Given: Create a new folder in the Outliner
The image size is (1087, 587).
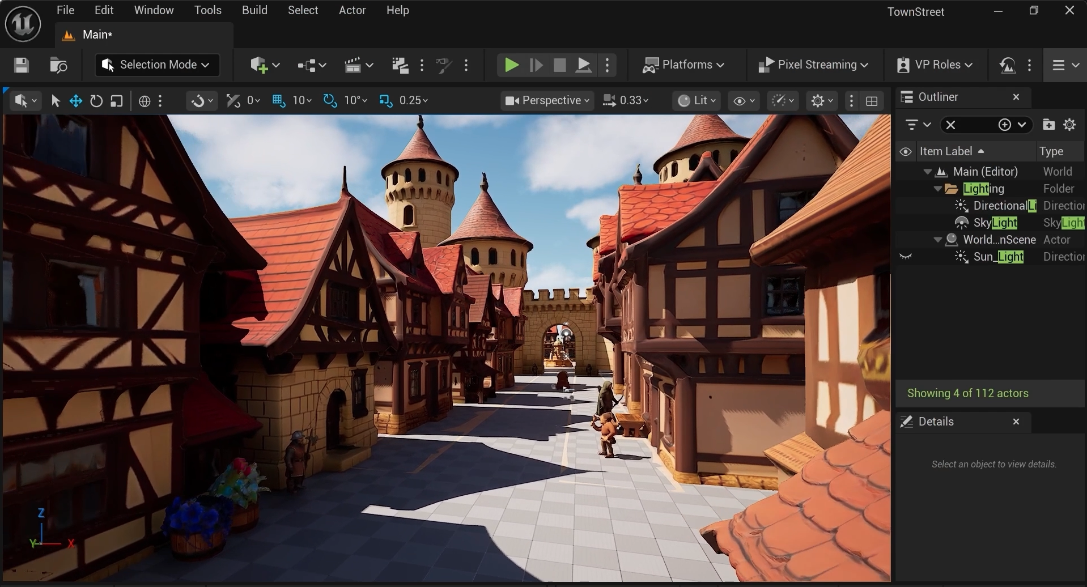Looking at the screenshot, I should 1048,125.
